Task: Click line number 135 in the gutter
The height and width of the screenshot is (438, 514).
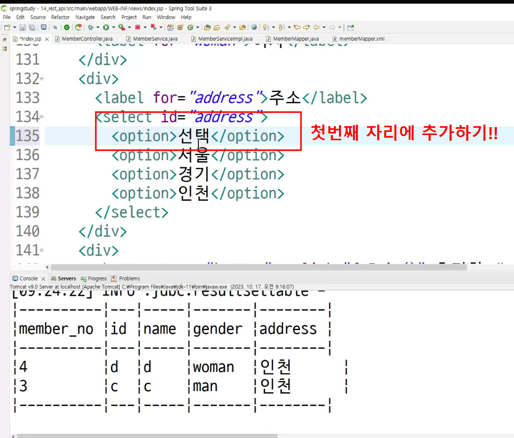Action: (x=28, y=136)
